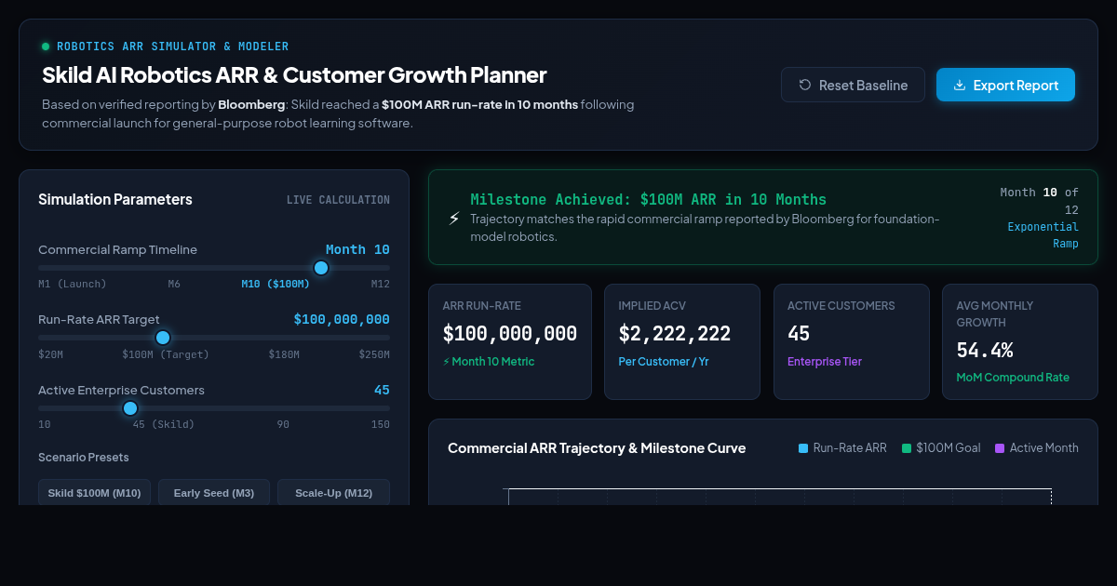Viewport: 1117px width, 586px height.
Task: Apply the Skild $100M (M10) preset
Action: 94,492
